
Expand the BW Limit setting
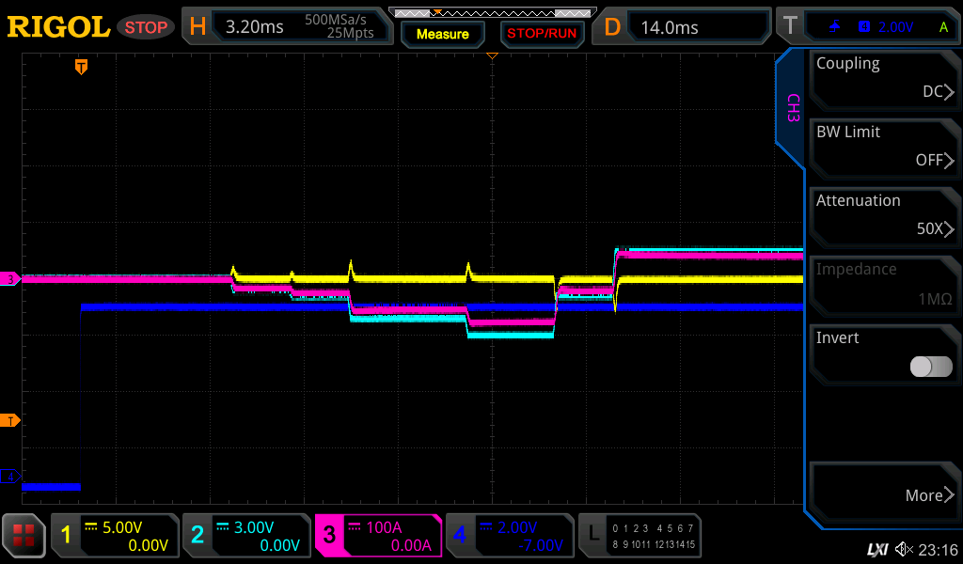[x=884, y=148]
